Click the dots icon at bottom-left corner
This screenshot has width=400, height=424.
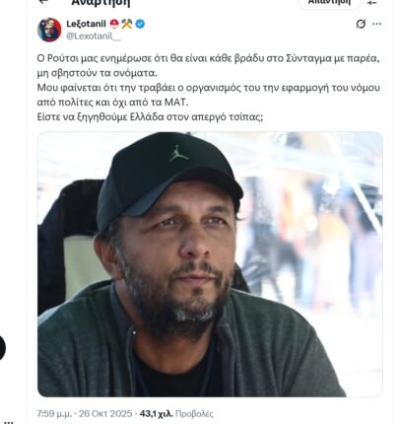point(9,422)
